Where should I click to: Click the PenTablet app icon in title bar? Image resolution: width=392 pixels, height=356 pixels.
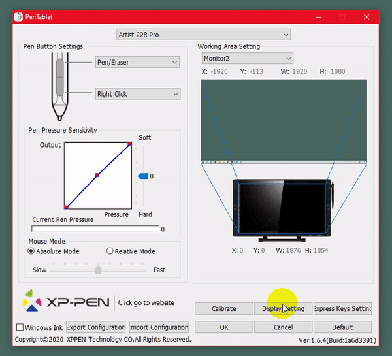coord(18,17)
